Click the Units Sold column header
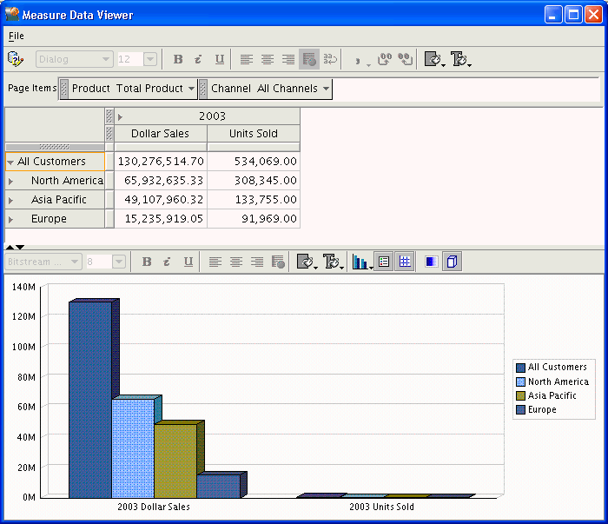The image size is (608, 524). coord(254,134)
